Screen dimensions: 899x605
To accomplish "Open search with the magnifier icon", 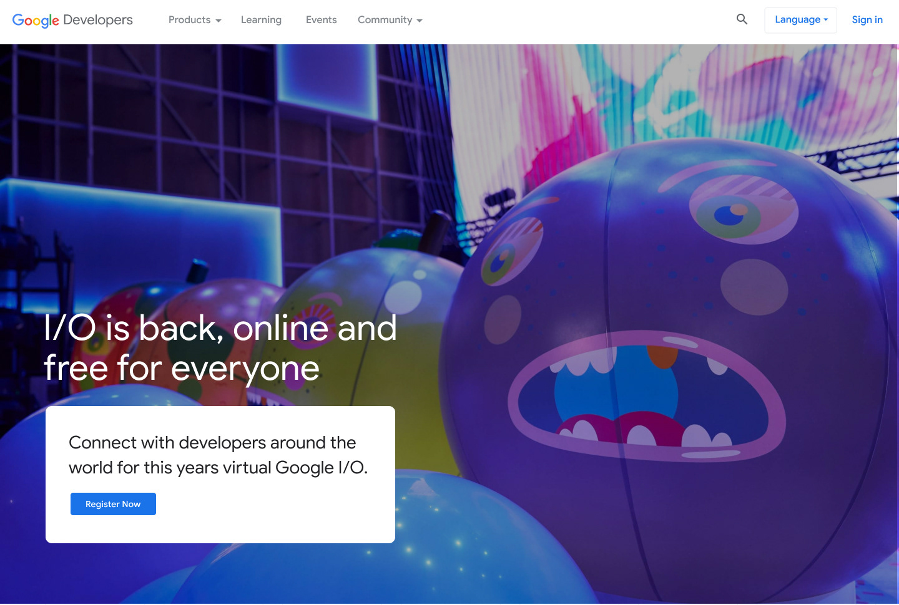I will [742, 19].
